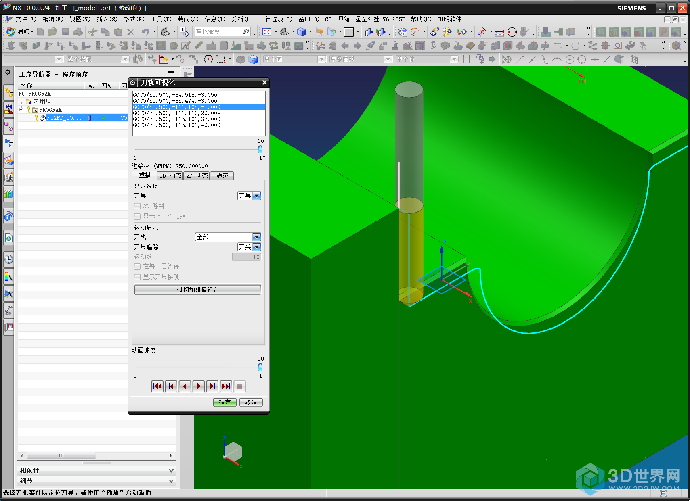The height and width of the screenshot is (501, 690).
Task: Click the cut scissors icon in toolbar
Action: pos(92,32)
